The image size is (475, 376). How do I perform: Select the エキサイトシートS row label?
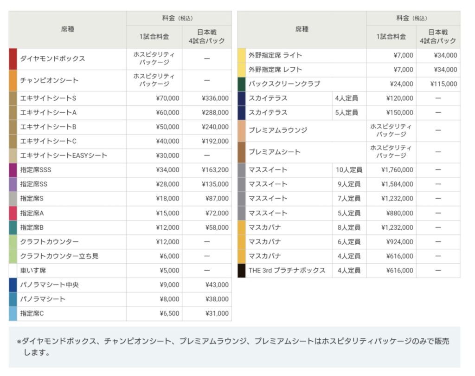tap(48, 98)
